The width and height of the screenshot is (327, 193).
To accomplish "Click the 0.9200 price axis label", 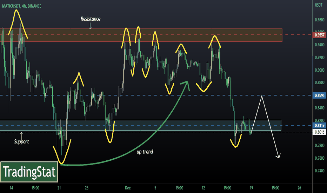I will [320, 58].
